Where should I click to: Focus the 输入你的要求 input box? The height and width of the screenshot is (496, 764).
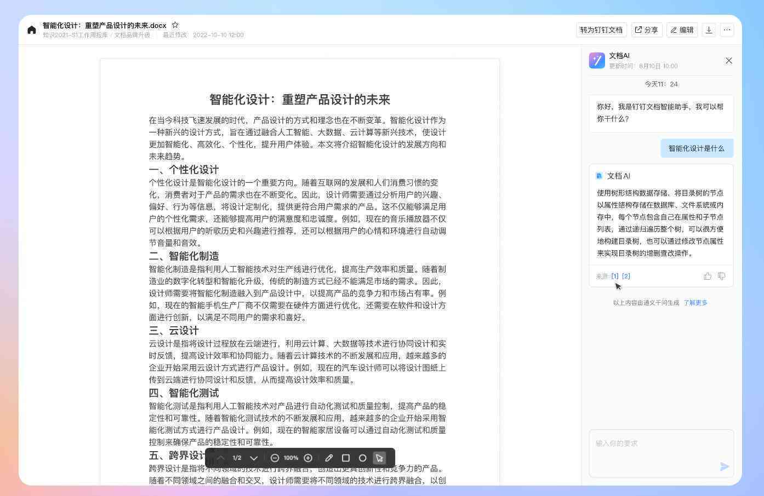pos(661,453)
